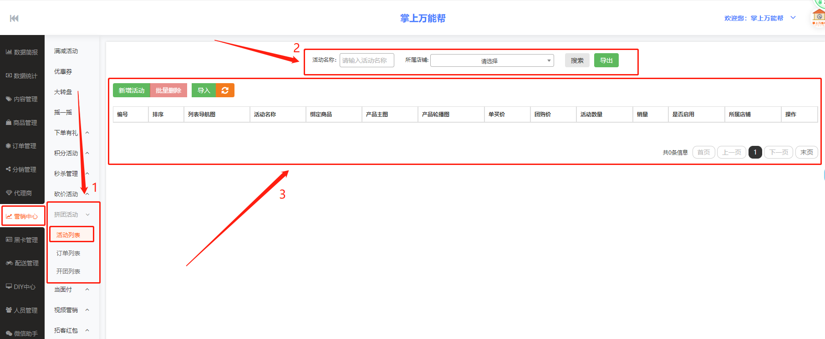The width and height of the screenshot is (825, 339).
Task: Collapse sidebar using the rewind icon
Action: [14, 18]
